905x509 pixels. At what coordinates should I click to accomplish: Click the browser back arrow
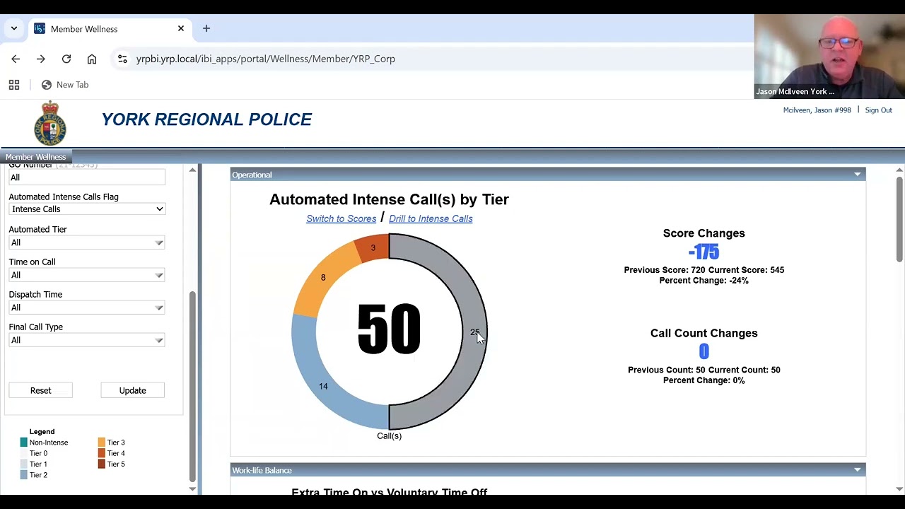tap(16, 59)
